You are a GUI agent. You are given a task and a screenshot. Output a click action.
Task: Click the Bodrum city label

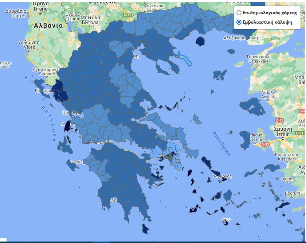tap(292, 193)
